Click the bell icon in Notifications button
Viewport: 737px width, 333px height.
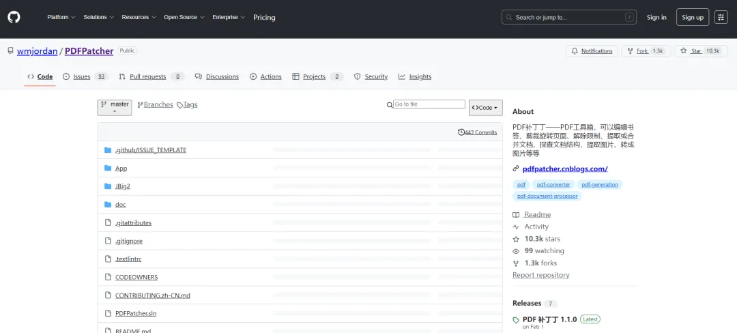click(x=575, y=51)
